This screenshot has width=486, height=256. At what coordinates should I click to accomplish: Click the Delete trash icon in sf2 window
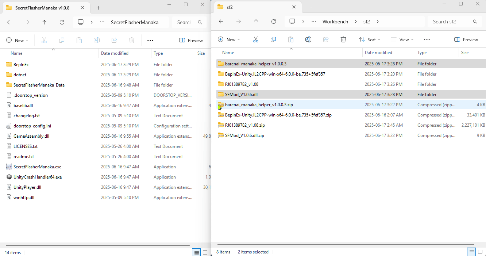(343, 39)
